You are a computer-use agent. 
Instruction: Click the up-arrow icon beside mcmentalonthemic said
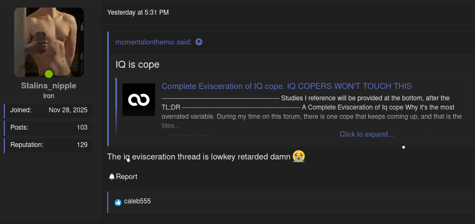[199, 42]
